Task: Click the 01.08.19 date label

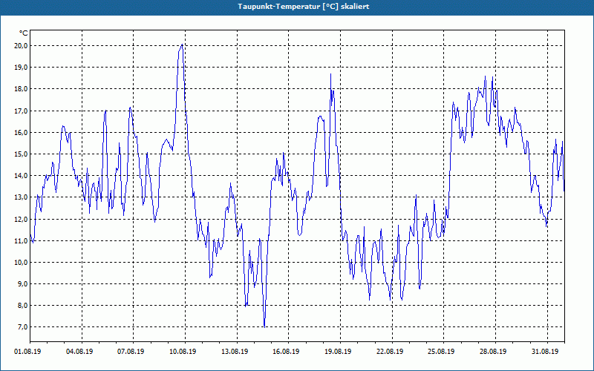Action: [x=27, y=352]
